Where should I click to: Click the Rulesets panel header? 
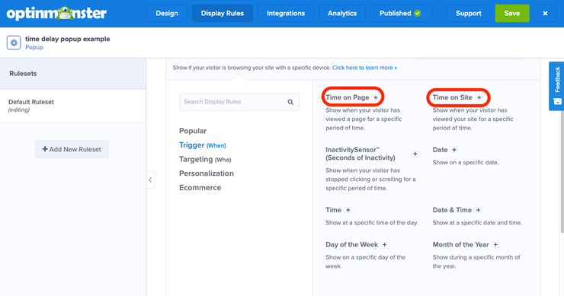tap(73, 74)
